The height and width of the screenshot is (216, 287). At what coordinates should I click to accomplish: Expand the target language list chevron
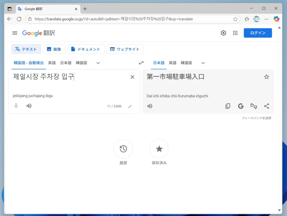pyautogui.click(x=203, y=63)
